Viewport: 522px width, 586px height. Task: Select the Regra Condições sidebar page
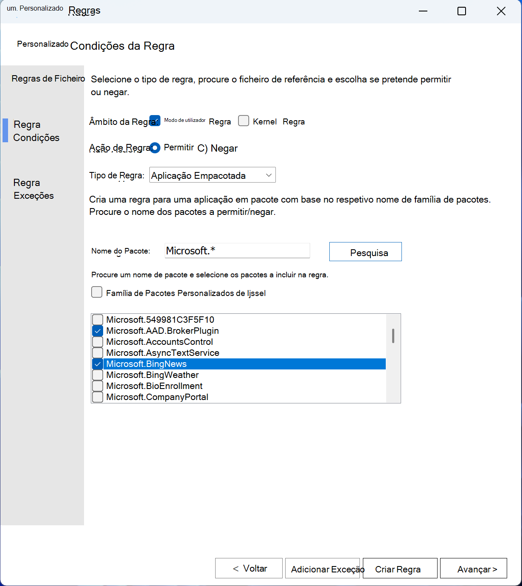pos(36,131)
